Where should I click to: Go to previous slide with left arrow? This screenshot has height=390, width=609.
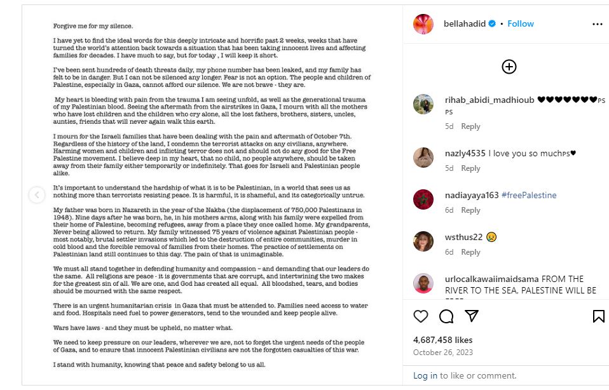coord(37,195)
